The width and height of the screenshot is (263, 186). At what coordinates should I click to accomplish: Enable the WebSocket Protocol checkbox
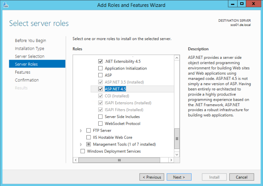pyautogui.click(x=101, y=124)
